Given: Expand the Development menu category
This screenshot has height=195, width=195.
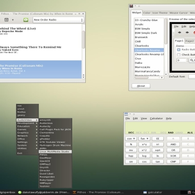Looking at the screenshot, I should tap(27, 123).
